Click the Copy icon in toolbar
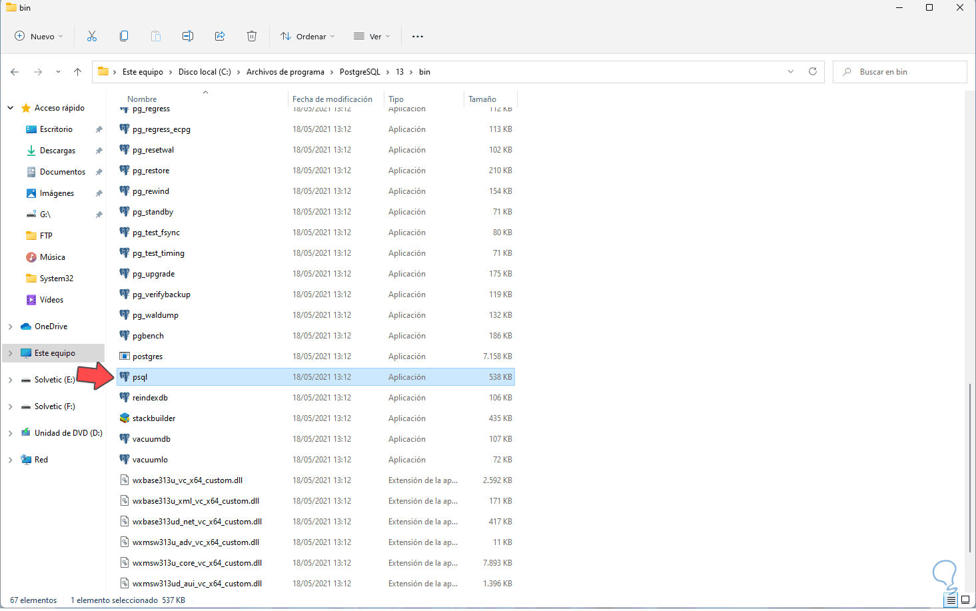 [124, 36]
